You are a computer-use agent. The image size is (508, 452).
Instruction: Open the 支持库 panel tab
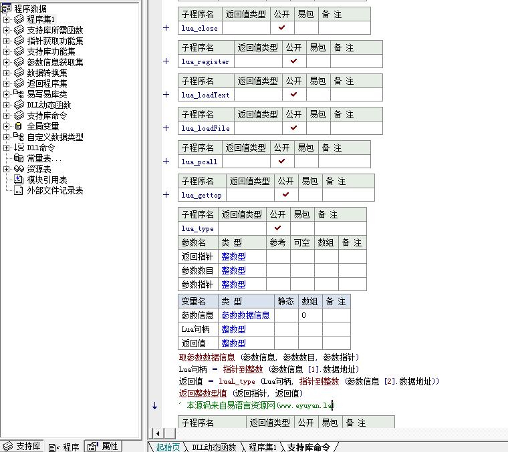[22, 446]
